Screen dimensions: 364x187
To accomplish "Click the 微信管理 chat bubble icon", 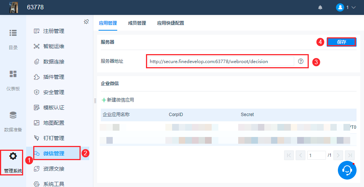I will 37,153.
